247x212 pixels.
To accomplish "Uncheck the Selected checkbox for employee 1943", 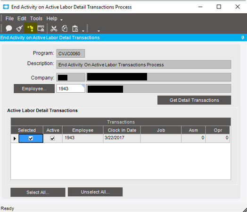I will click(31, 138).
